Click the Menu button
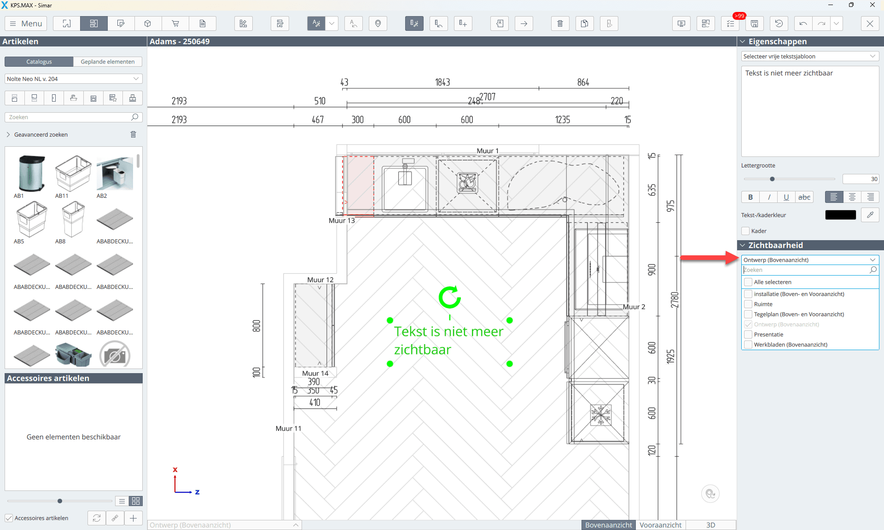The image size is (884, 530). pyautogui.click(x=26, y=23)
